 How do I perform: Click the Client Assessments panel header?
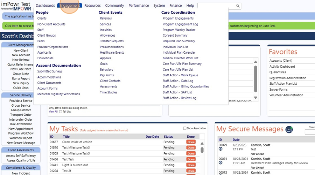pos(21,150)
